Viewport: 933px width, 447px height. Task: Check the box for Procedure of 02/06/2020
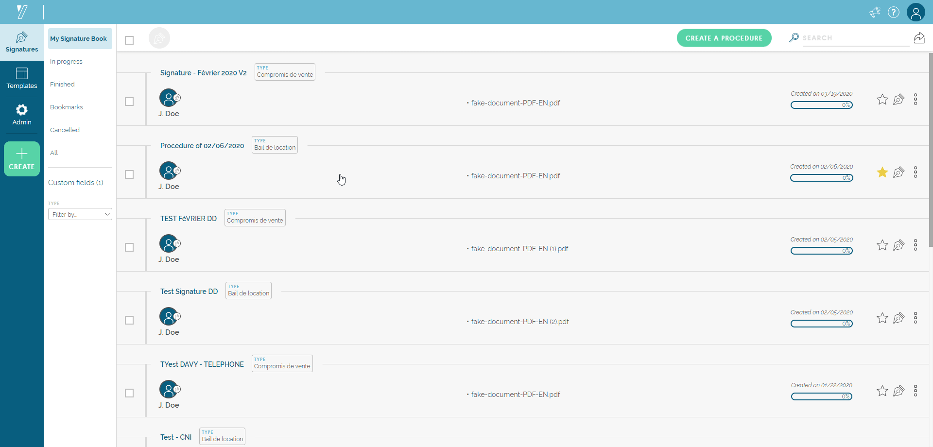(x=129, y=174)
